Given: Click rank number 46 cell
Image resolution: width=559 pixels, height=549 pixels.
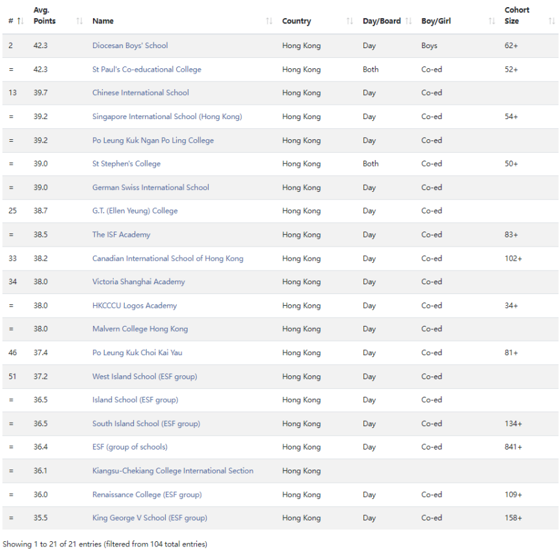Looking at the screenshot, I should (12, 353).
